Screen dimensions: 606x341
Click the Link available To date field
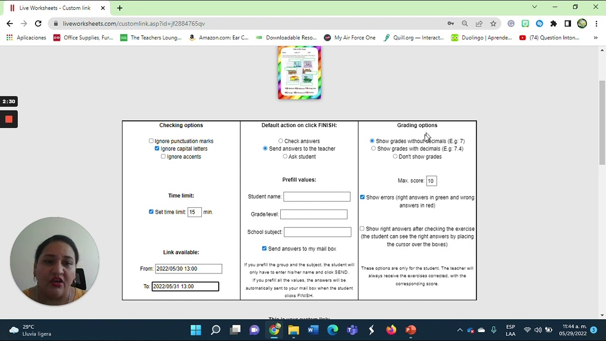click(x=185, y=286)
